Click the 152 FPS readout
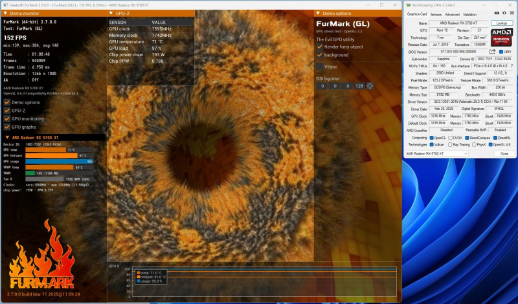Screen dimensions: 518x304 pyautogui.click(x=15, y=38)
